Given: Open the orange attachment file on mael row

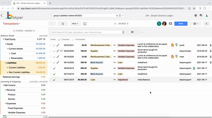Looking at the screenshot, I should [x=173, y=56].
